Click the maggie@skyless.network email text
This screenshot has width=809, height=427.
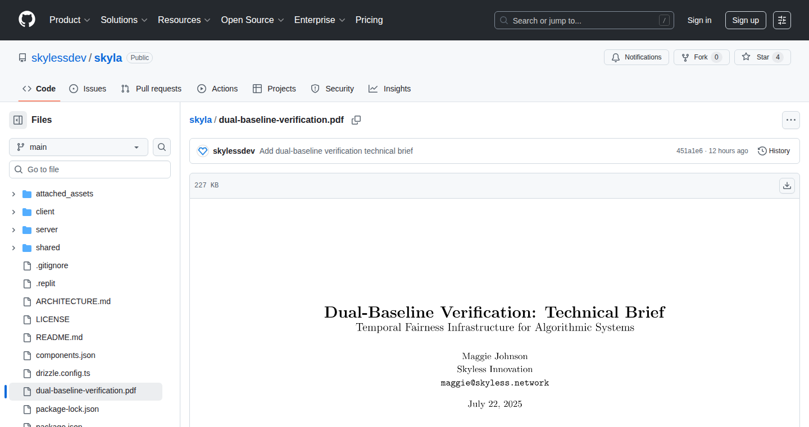click(495, 383)
